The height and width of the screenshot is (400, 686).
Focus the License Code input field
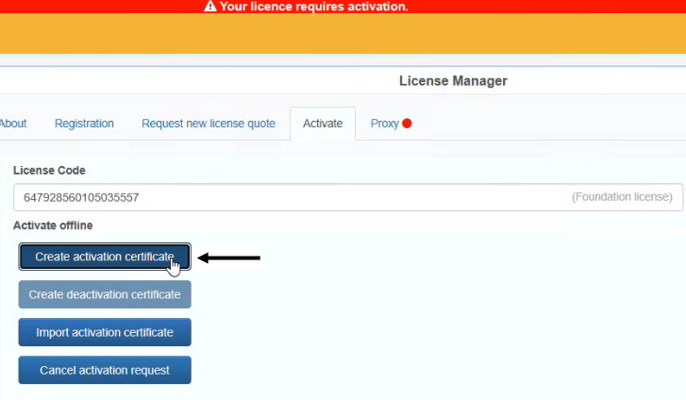349,197
